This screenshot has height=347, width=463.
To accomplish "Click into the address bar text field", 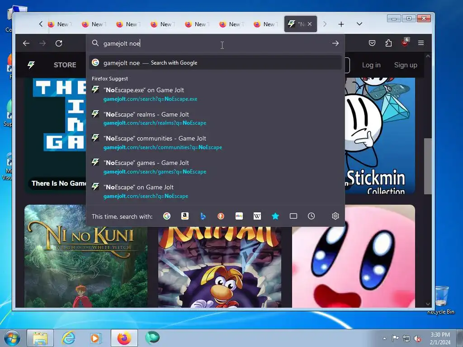I will pos(216,43).
